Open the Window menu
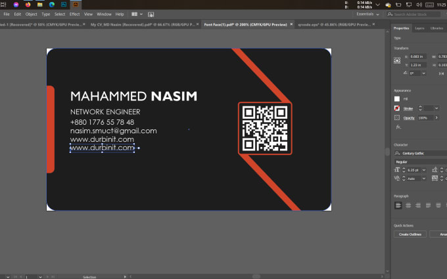This screenshot has height=279, width=447. [104, 14]
